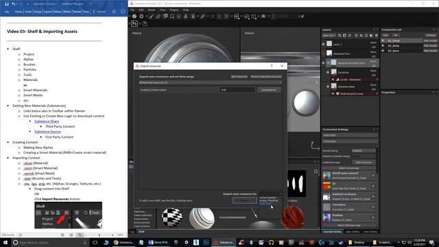439x247 pixels.
Task: Toggle visibility of Levels - Glossiness effect
Action: click(x=333, y=80)
